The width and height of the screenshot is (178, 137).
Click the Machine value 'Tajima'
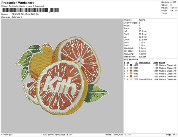(x=142, y=20)
